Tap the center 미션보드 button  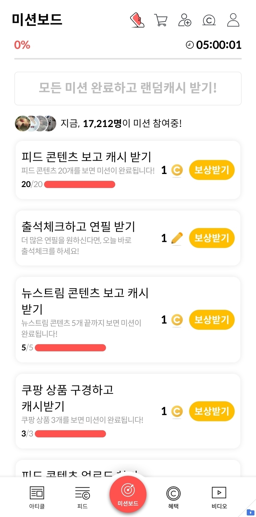tap(128, 494)
